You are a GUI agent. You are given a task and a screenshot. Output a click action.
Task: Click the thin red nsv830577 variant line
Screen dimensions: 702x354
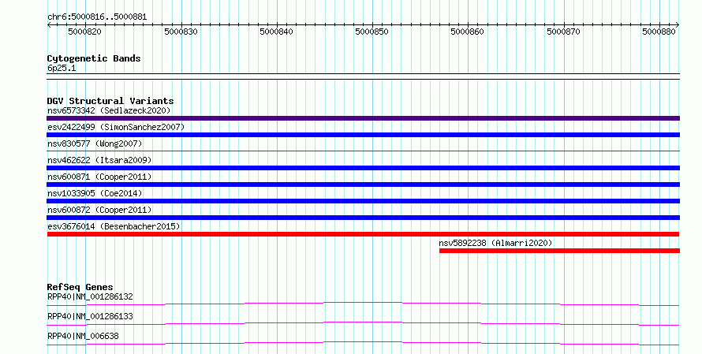(x=363, y=151)
